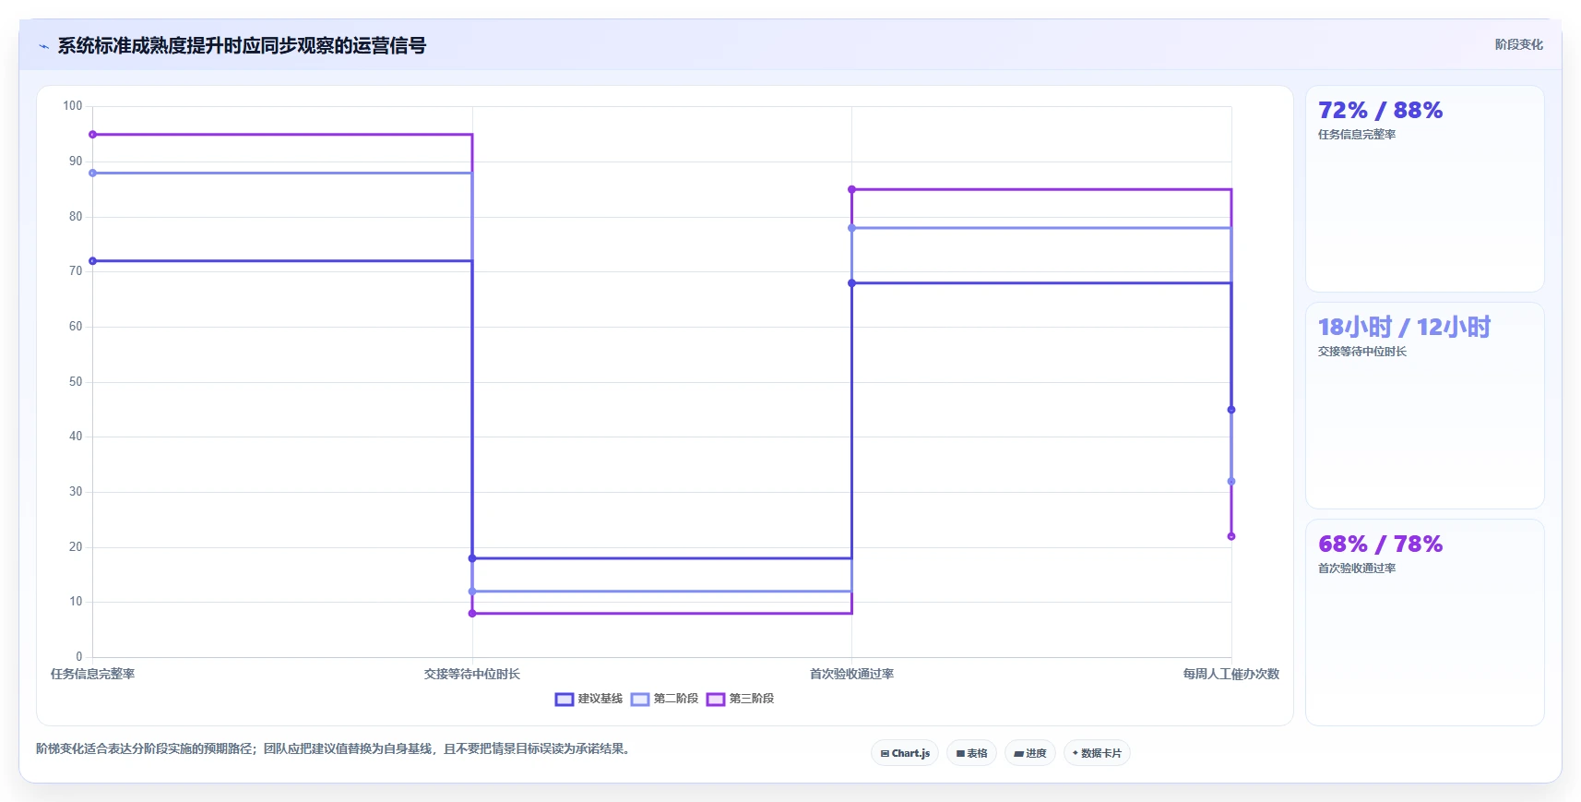The image size is (1581, 802).
Task: Click the 任务信息完整率 caption in the first stat card
Action: pyautogui.click(x=1357, y=135)
